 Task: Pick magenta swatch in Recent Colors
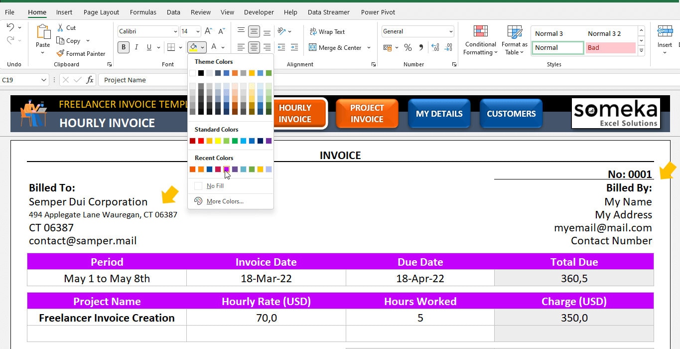click(226, 170)
